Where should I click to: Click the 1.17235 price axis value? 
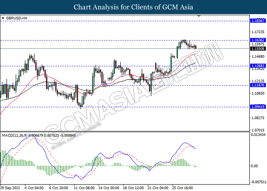(258, 32)
